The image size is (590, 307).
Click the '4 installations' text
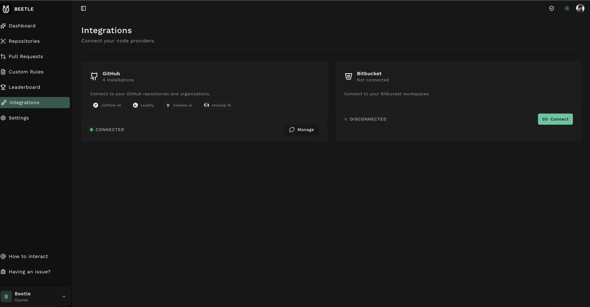[118, 80]
